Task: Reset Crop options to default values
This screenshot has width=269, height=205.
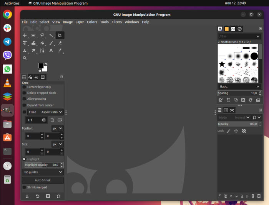Action: 58,196
